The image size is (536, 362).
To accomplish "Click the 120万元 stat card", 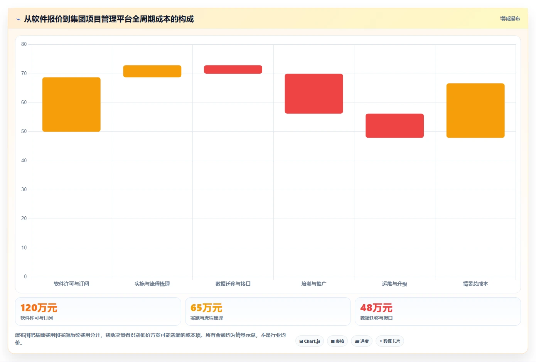I will 98,311.
